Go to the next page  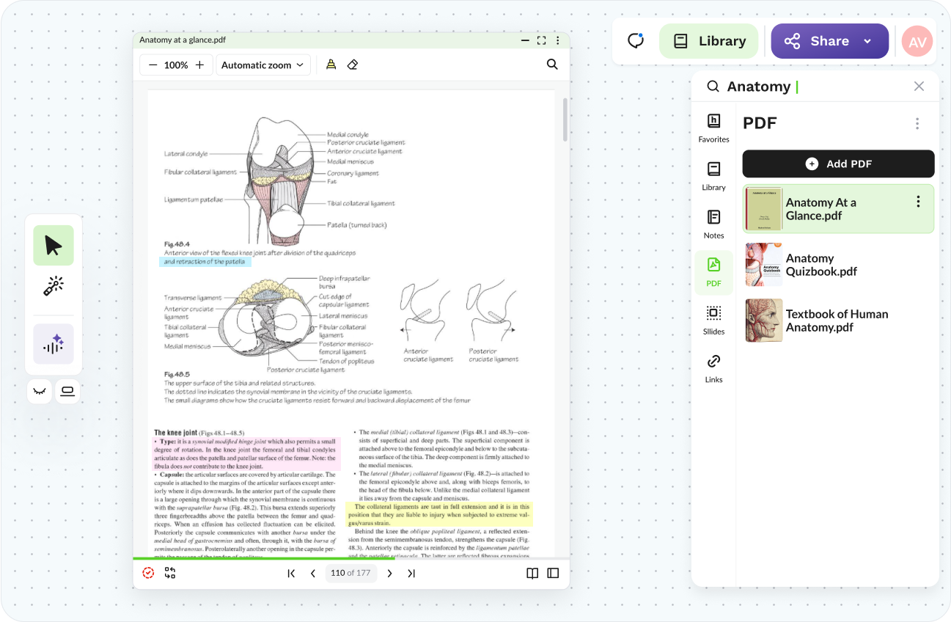click(389, 574)
